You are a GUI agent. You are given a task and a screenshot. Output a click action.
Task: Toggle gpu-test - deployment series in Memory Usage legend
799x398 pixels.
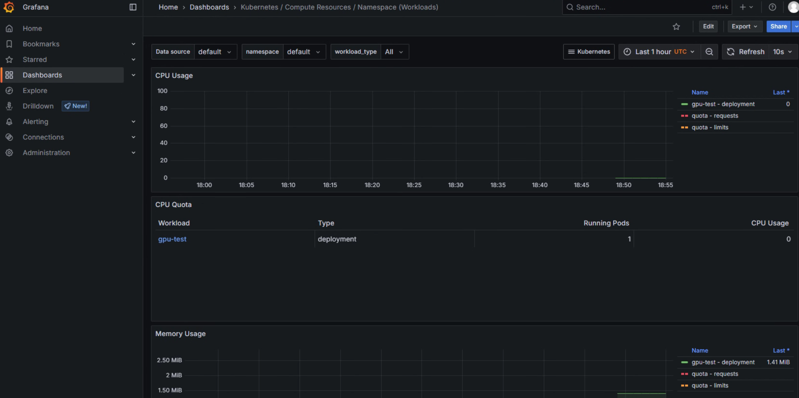[x=723, y=362]
